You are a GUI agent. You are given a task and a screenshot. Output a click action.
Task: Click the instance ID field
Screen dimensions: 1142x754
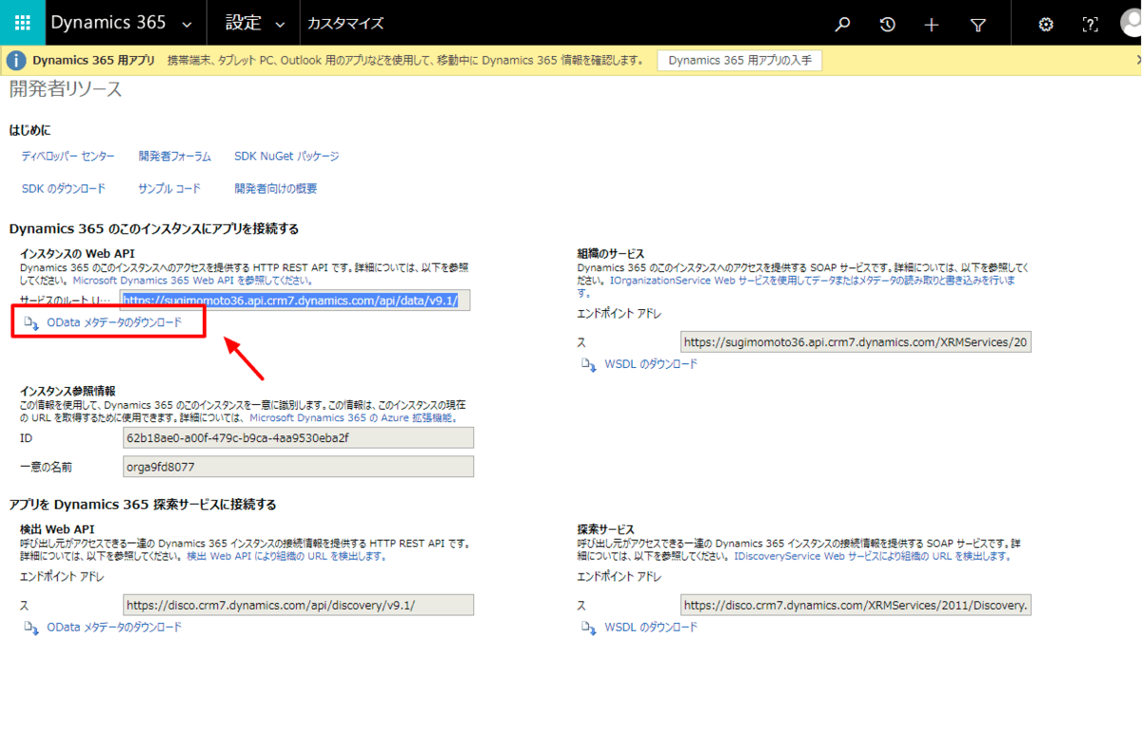298,437
